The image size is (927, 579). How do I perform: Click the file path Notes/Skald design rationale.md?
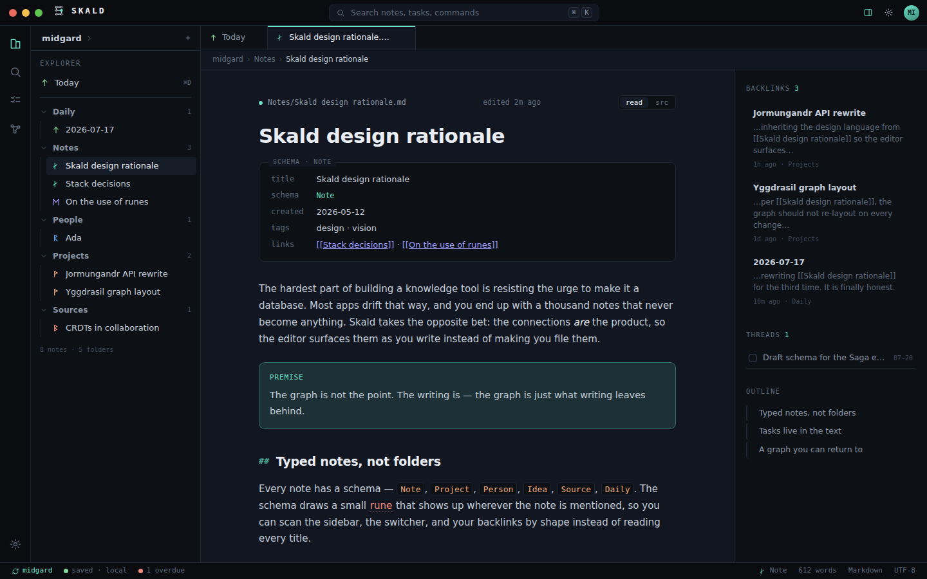pyautogui.click(x=337, y=102)
